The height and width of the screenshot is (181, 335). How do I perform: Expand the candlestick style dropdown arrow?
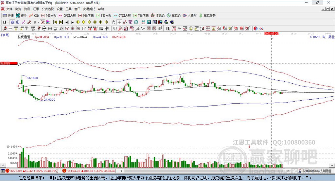pyautogui.click(x=38, y=22)
